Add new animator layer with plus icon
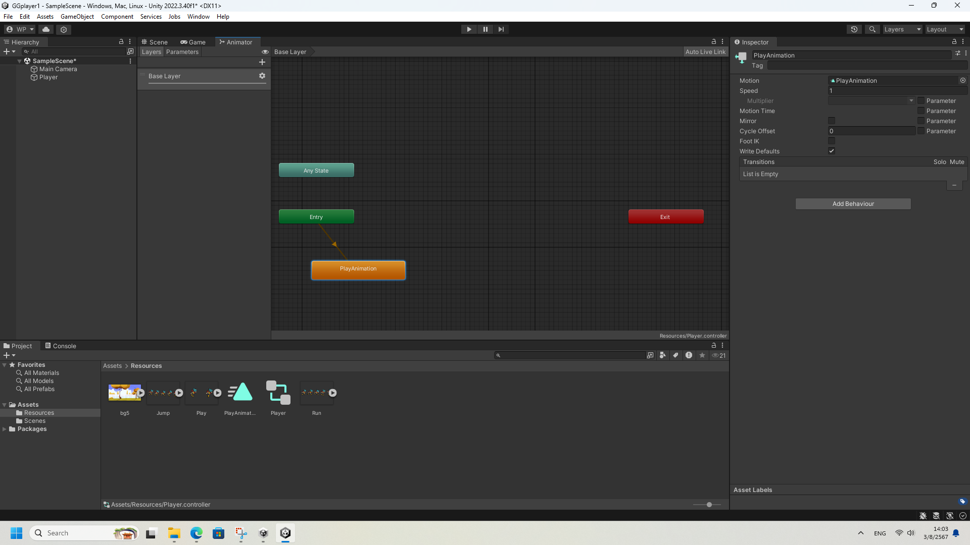 [x=262, y=62]
